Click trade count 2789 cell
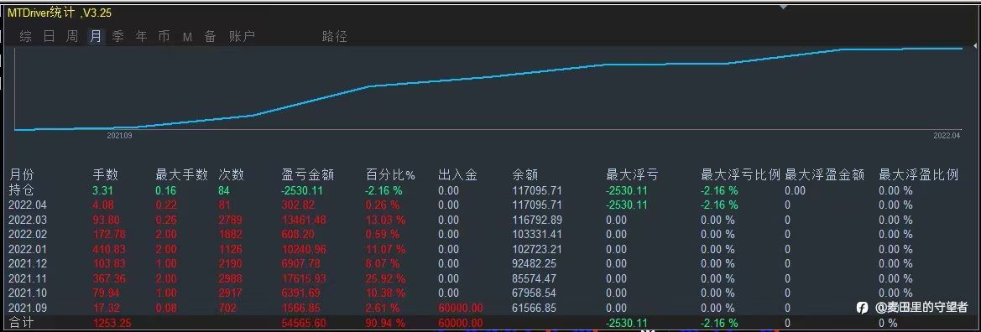This screenshot has height=332, width=981. [x=230, y=220]
